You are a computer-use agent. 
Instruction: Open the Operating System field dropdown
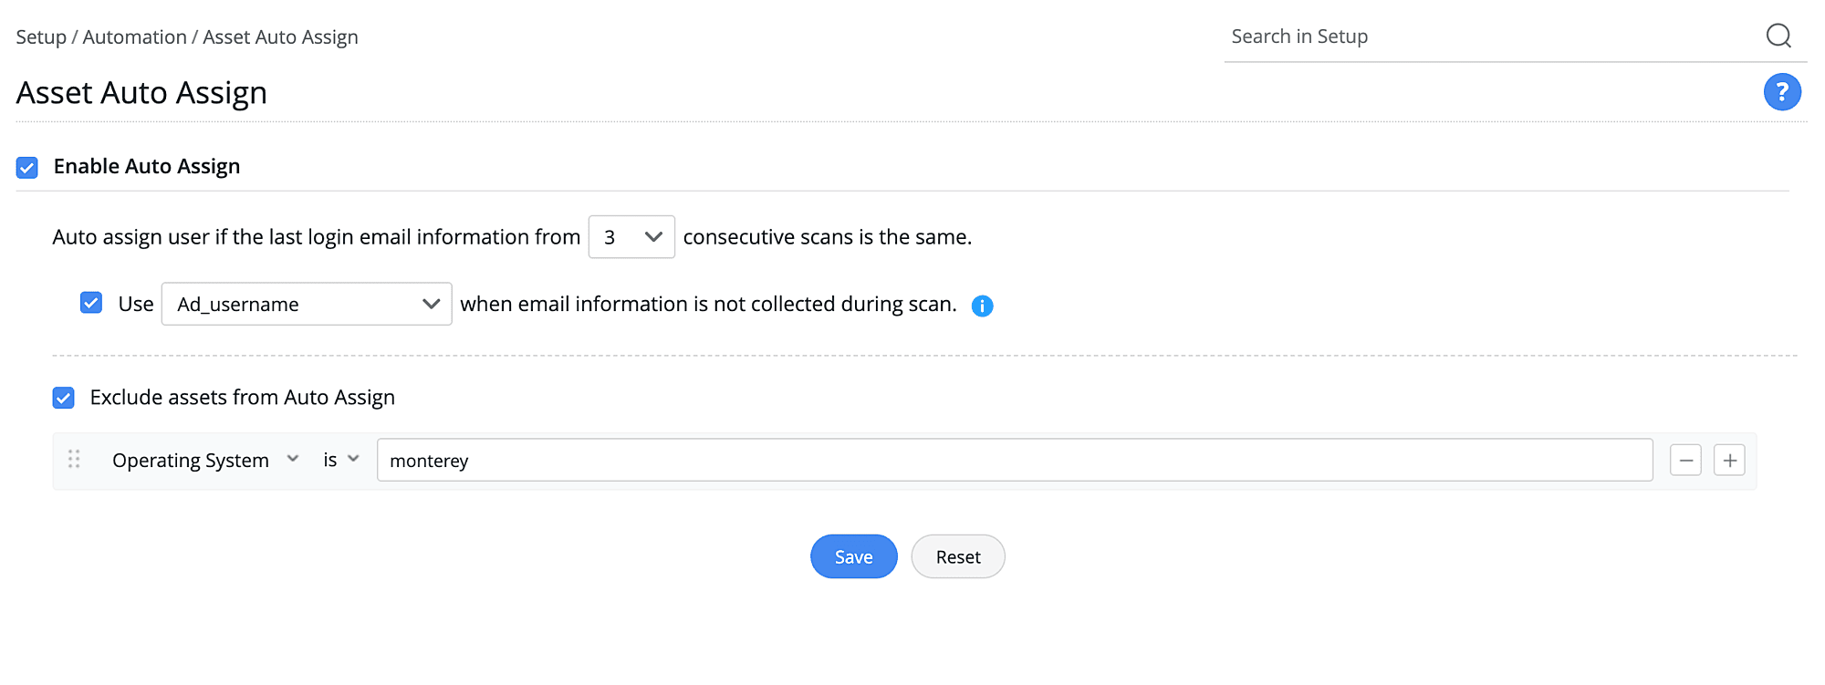(204, 461)
